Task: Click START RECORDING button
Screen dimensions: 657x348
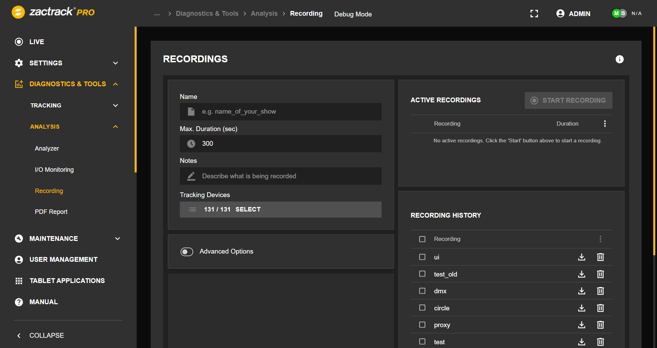Action: 569,100
